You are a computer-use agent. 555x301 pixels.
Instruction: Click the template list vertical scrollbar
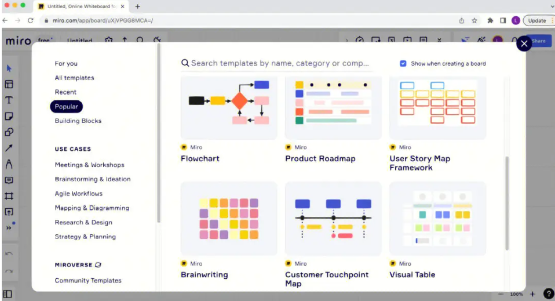507,203
